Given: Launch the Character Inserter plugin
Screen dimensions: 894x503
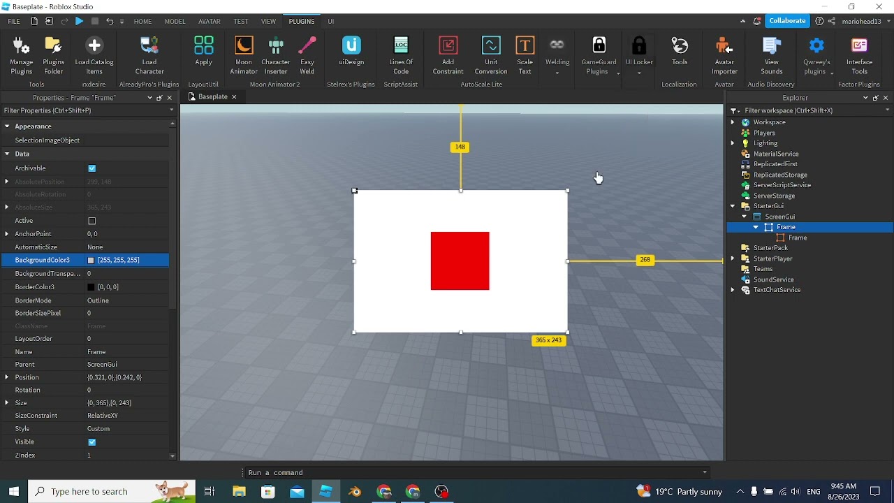Looking at the screenshot, I should 276,55.
